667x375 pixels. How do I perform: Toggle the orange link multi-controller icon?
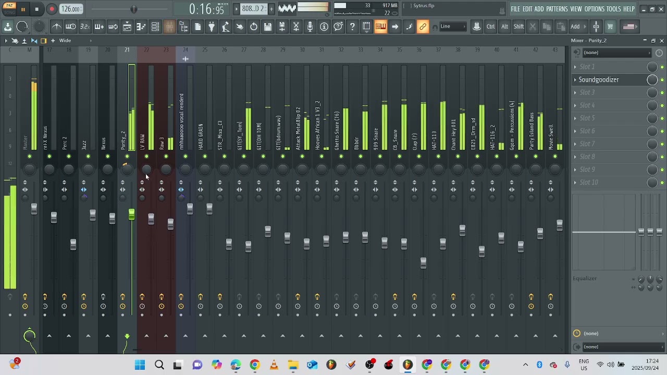tap(423, 27)
